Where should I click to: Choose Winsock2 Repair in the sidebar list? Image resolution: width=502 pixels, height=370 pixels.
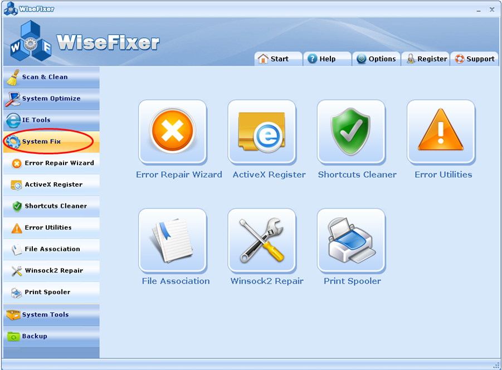point(52,270)
